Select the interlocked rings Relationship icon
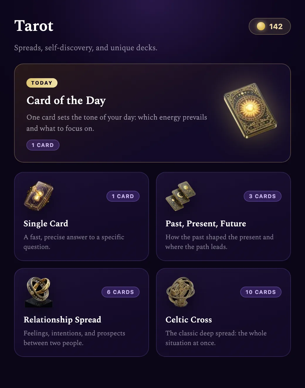 click(x=39, y=292)
